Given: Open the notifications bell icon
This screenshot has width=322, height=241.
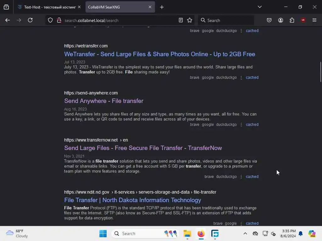Looking at the screenshot, I should (x=301, y=233).
